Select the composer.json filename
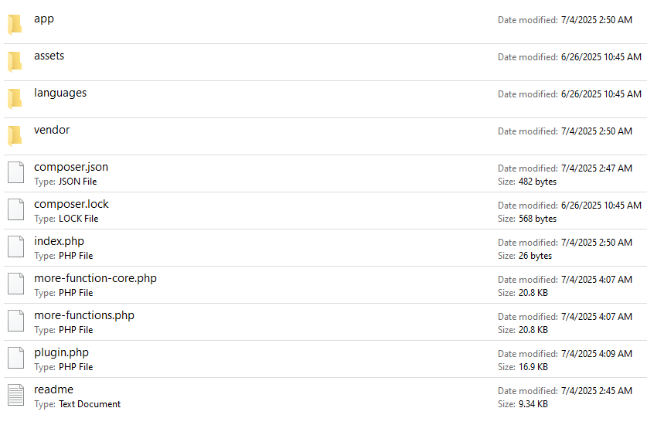Image resolution: width=647 pixels, height=425 pixels. tap(71, 167)
